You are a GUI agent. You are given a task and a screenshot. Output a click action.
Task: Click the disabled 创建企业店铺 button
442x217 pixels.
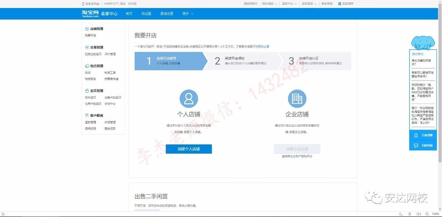pyautogui.click(x=297, y=149)
